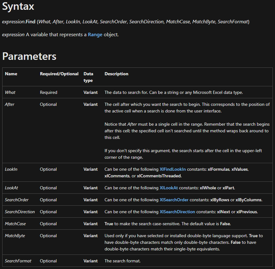Click Variant in the What row
This screenshot has height=269, width=275.
[91, 92]
